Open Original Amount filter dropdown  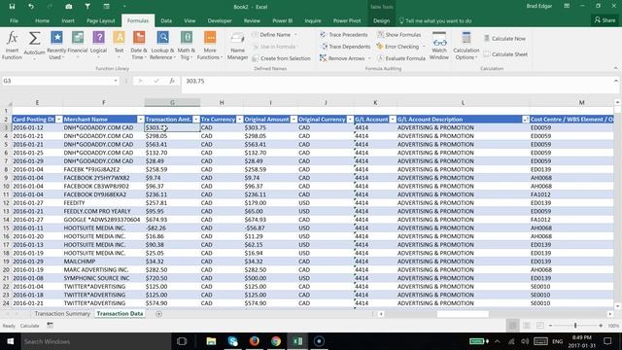pyautogui.click(x=294, y=120)
